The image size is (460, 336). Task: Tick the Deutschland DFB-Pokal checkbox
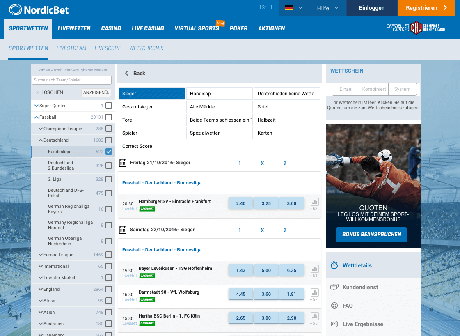[109, 193]
